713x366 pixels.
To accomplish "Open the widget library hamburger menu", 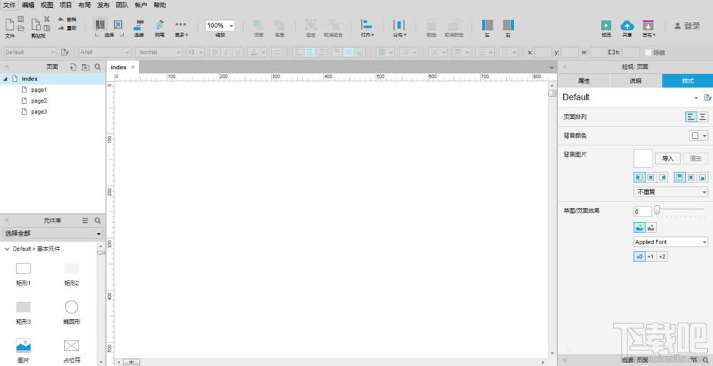I will pos(85,221).
